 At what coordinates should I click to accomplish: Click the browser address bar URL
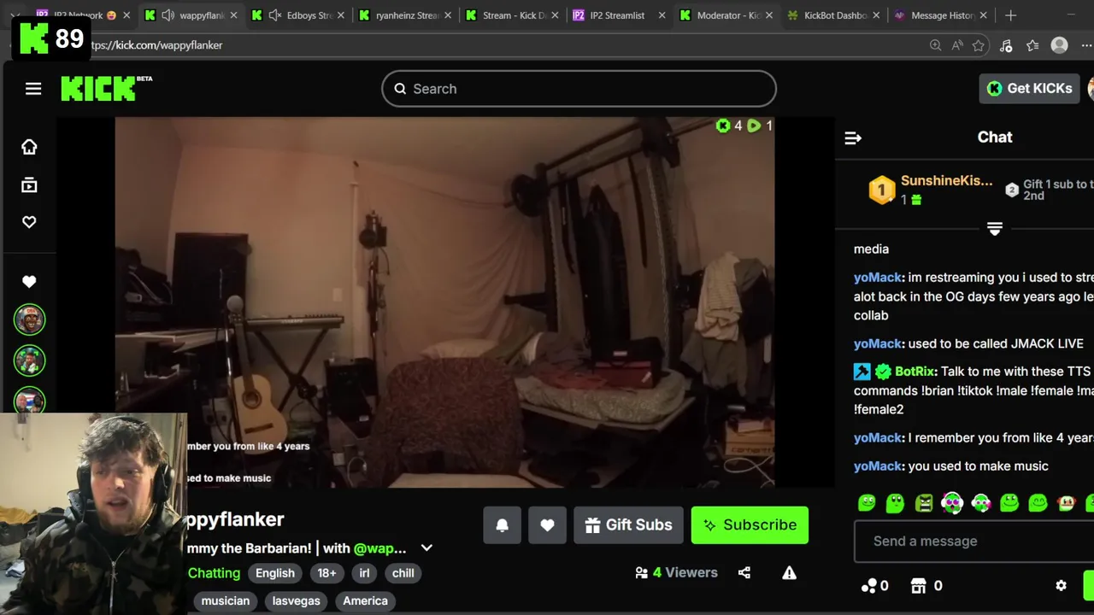pyautogui.click(x=156, y=45)
